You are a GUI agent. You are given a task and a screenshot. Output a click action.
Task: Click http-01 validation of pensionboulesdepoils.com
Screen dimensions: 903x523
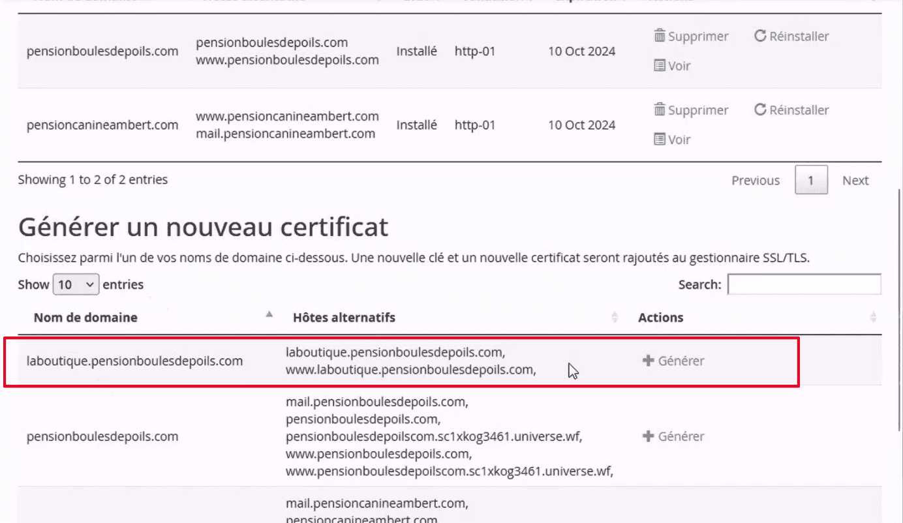475,52
